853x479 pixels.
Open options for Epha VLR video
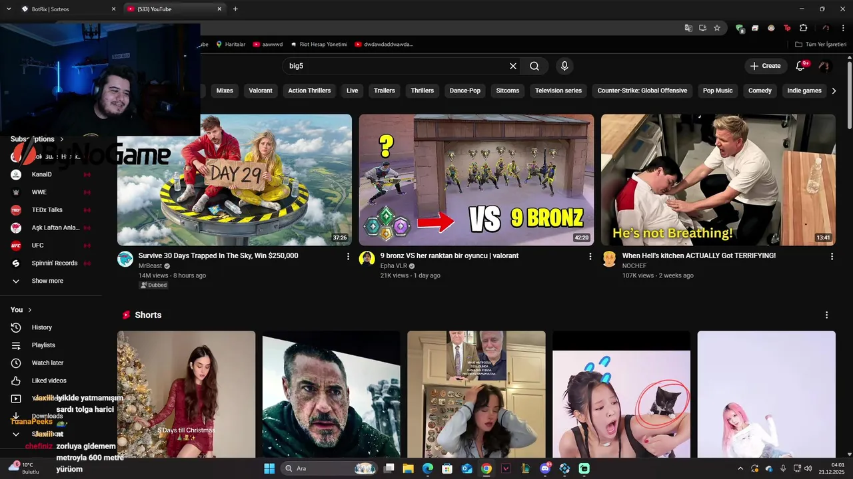(590, 256)
